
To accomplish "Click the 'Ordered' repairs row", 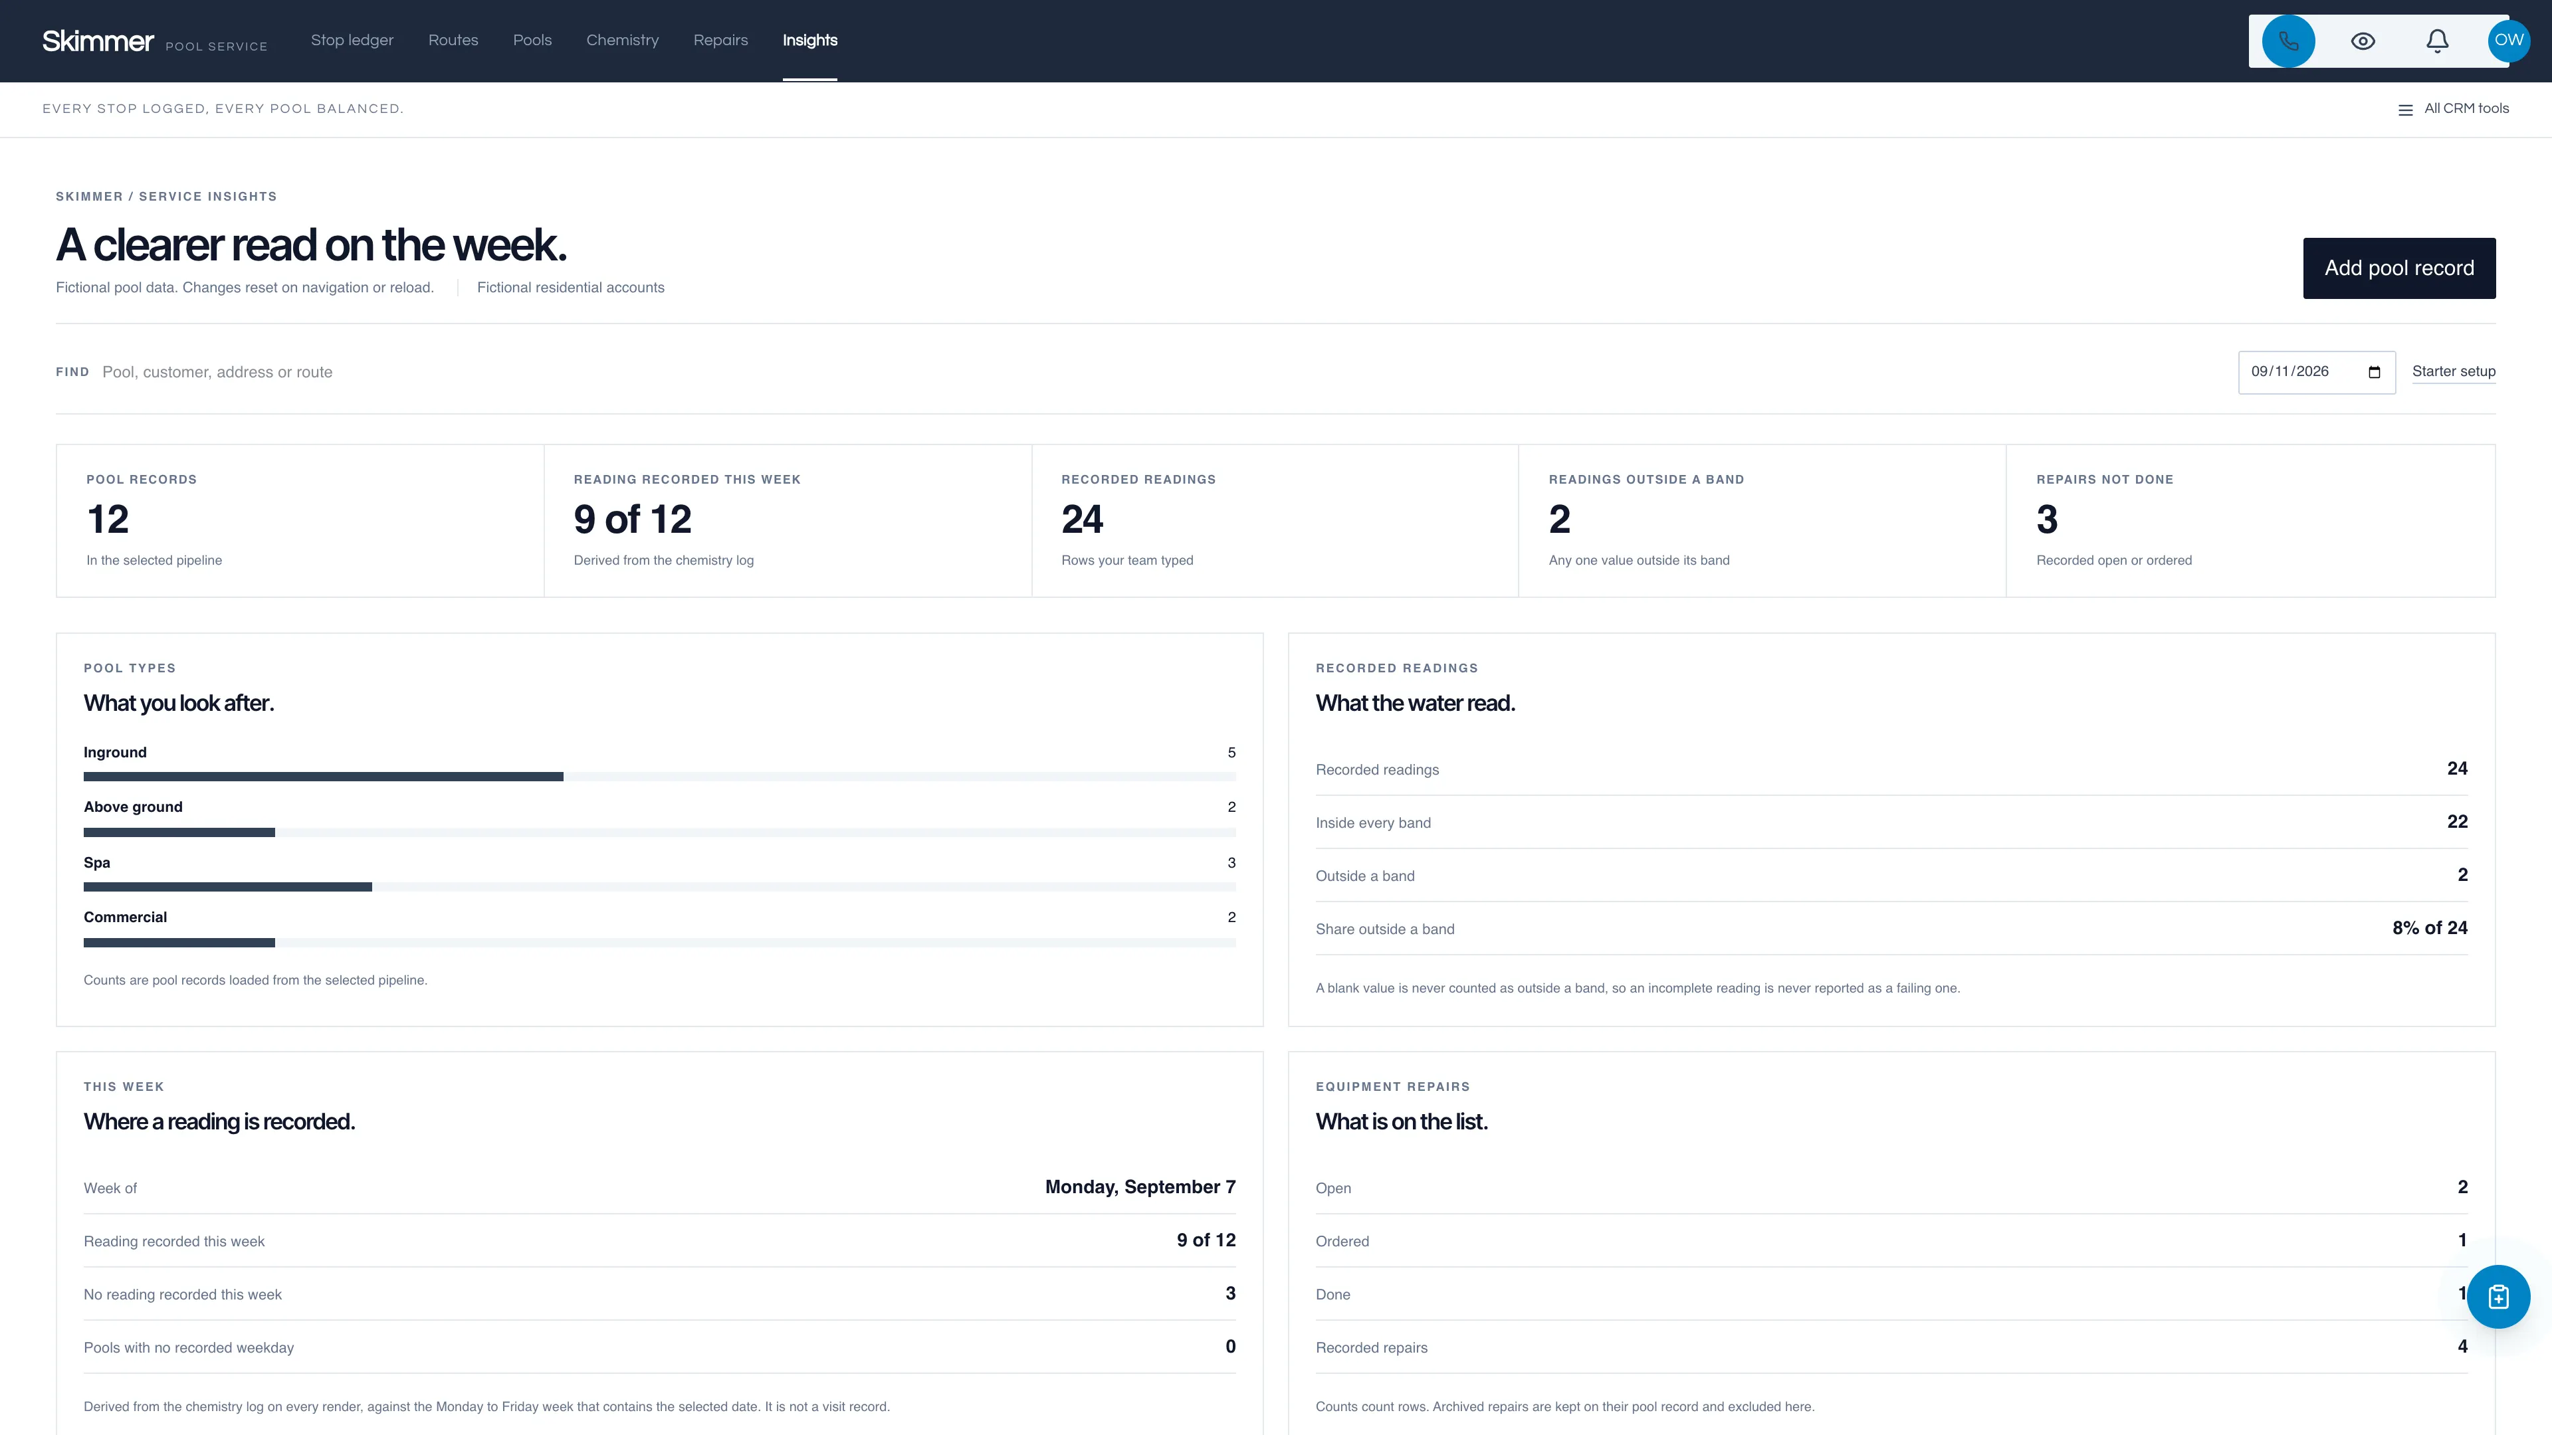I will click(x=1891, y=1241).
